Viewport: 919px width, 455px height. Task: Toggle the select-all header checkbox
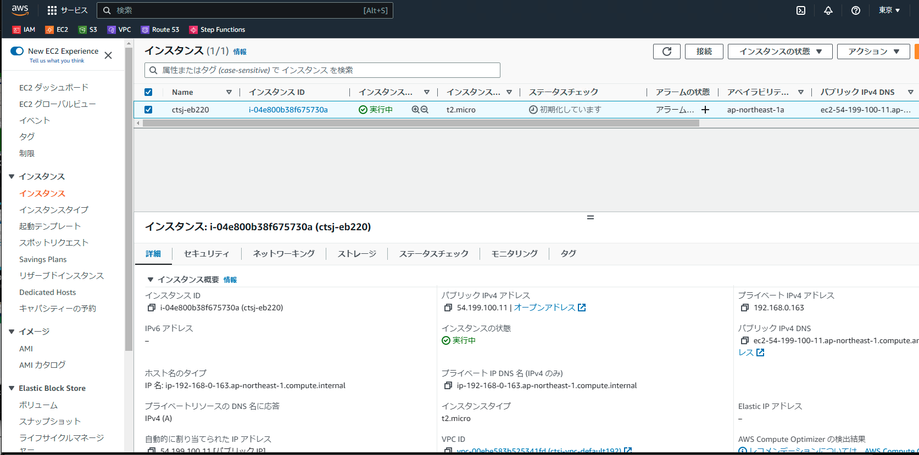(148, 92)
